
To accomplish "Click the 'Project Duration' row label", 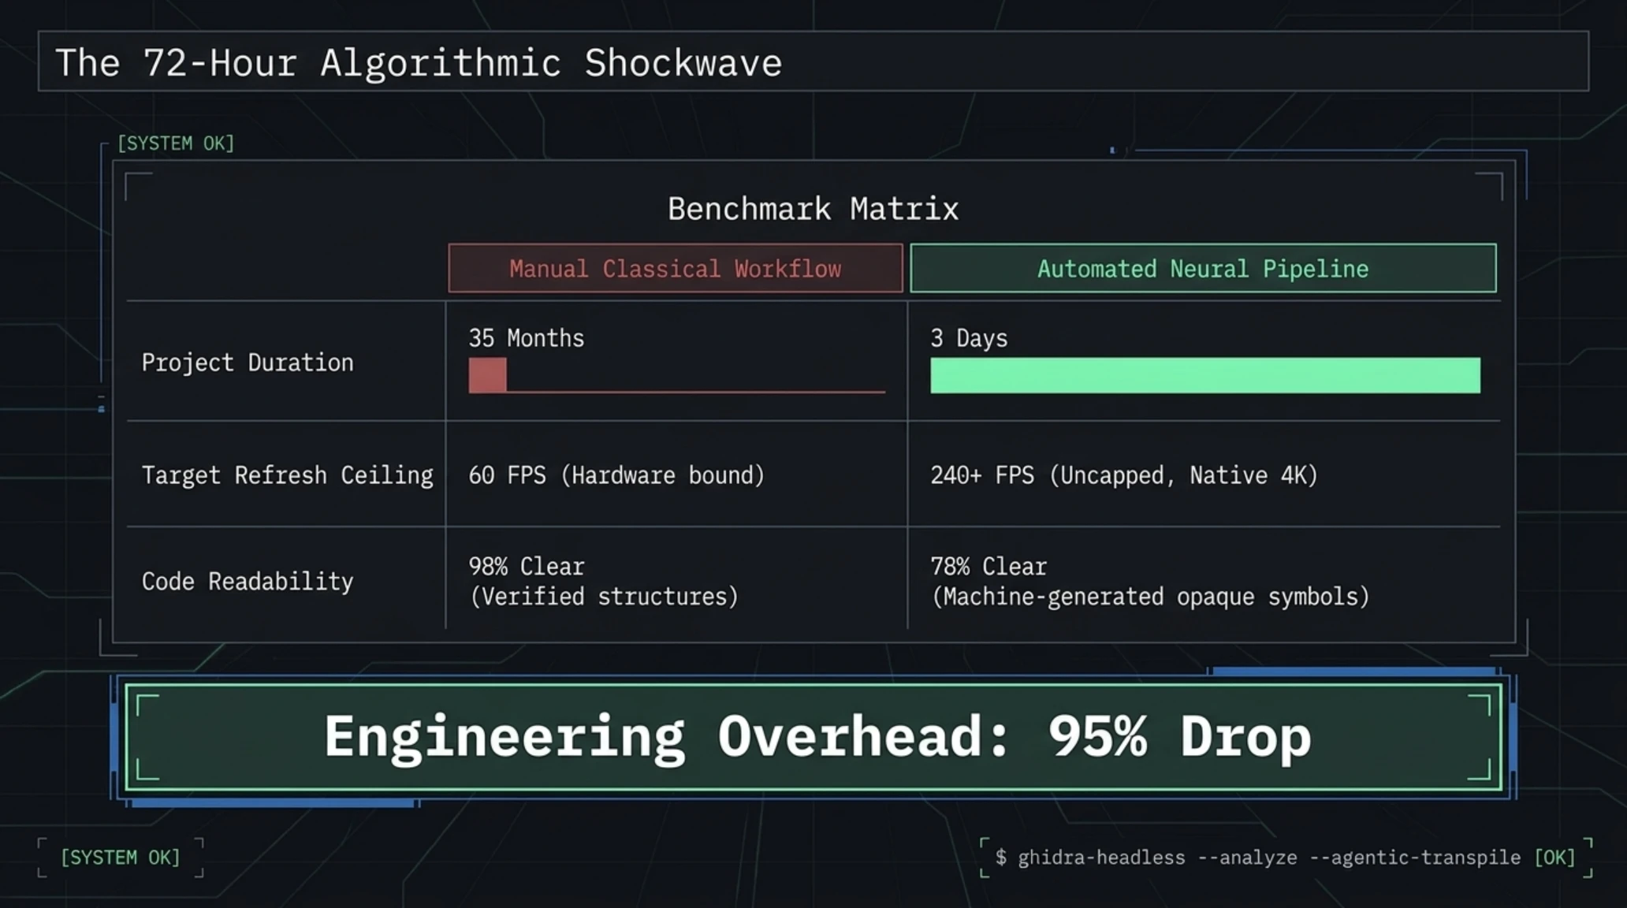I will 248,363.
